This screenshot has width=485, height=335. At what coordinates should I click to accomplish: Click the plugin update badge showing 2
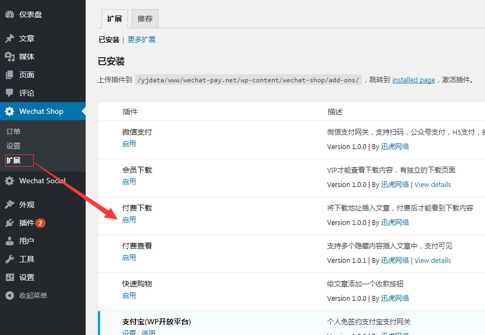point(40,223)
